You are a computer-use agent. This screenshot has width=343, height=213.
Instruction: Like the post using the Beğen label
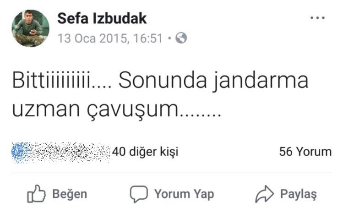click(70, 194)
